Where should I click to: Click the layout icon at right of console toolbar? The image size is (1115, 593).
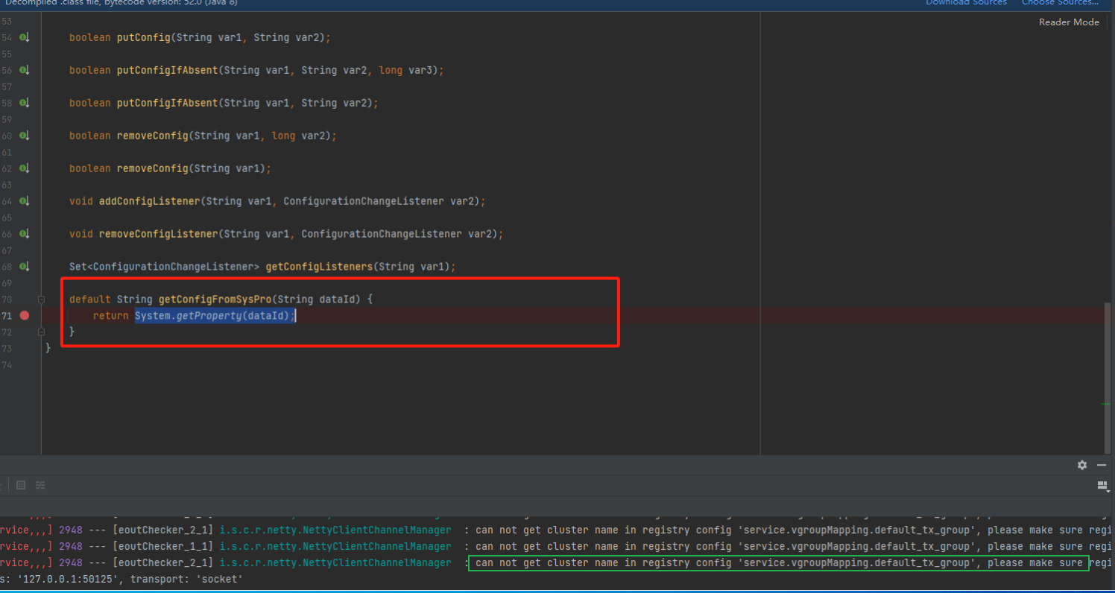click(1102, 485)
